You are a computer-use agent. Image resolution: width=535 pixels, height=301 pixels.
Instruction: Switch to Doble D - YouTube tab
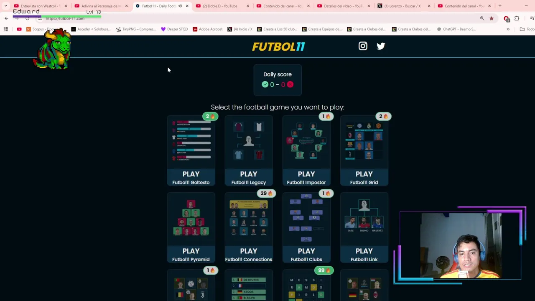coord(222,6)
